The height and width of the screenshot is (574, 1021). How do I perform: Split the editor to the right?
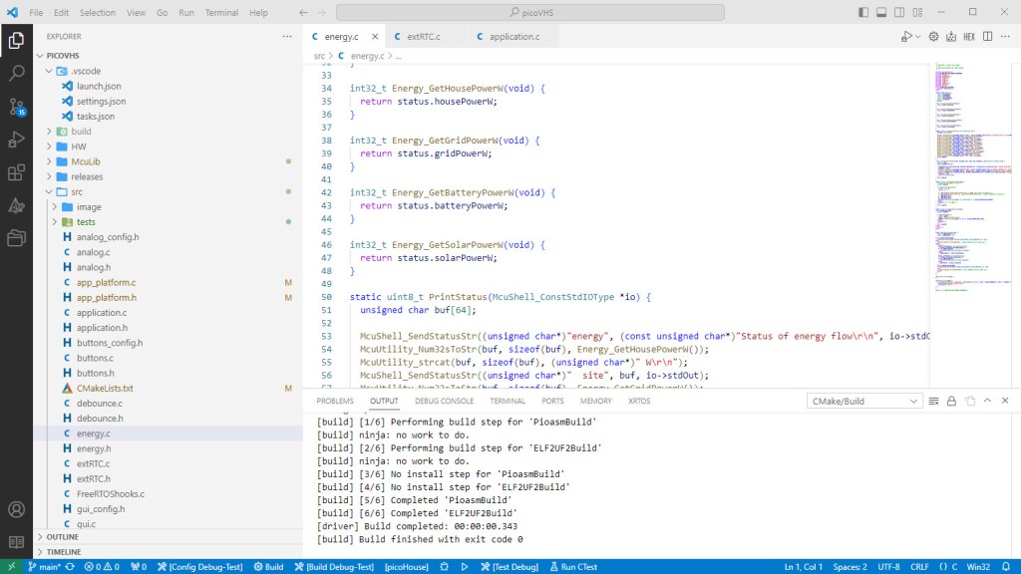point(985,37)
